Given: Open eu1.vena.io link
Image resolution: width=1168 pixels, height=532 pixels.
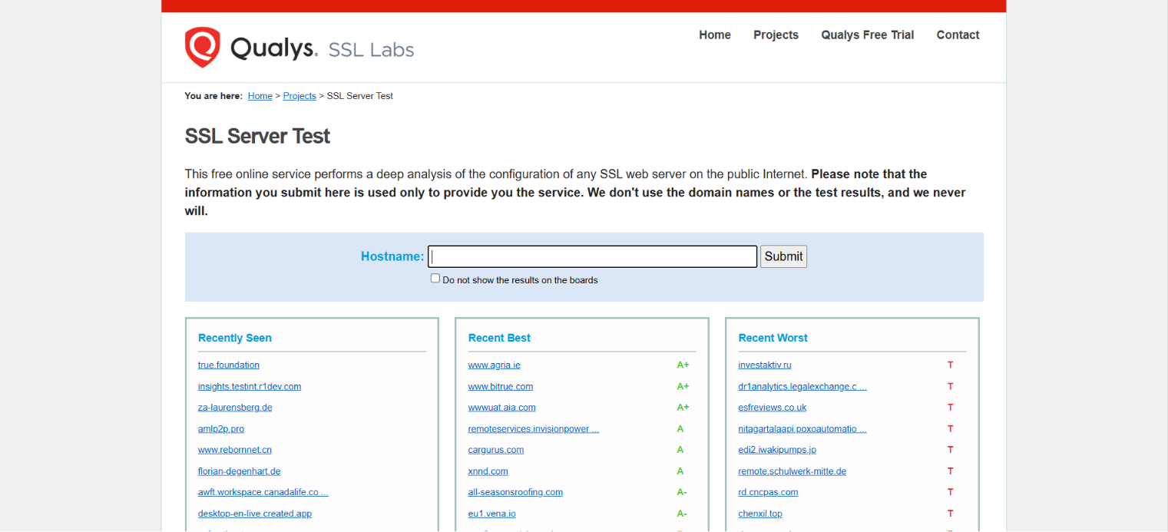Looking at the screenshot, I should [491, 513].
